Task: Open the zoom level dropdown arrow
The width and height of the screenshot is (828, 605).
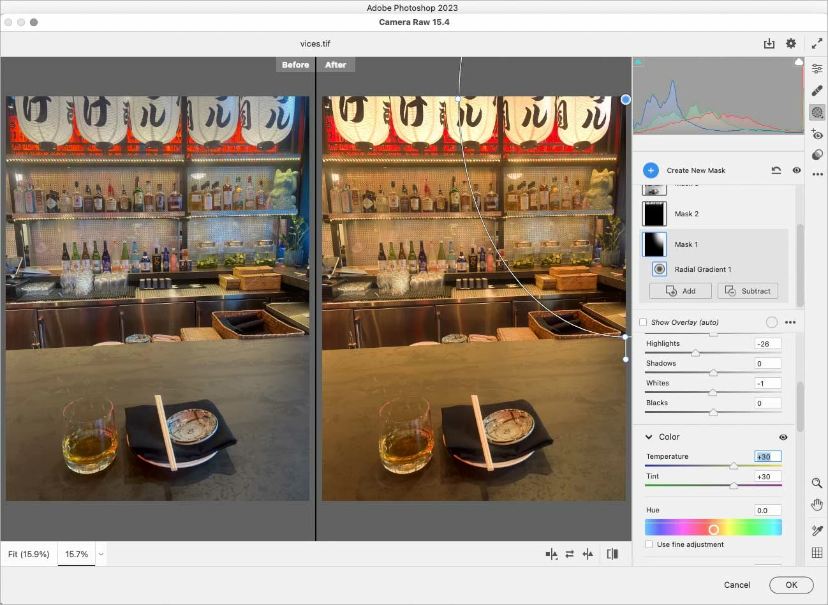Action: [x=101, y=555]
